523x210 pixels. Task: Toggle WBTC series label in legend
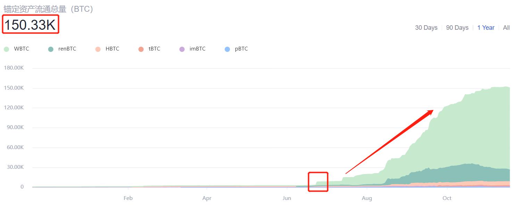point(22,49)
